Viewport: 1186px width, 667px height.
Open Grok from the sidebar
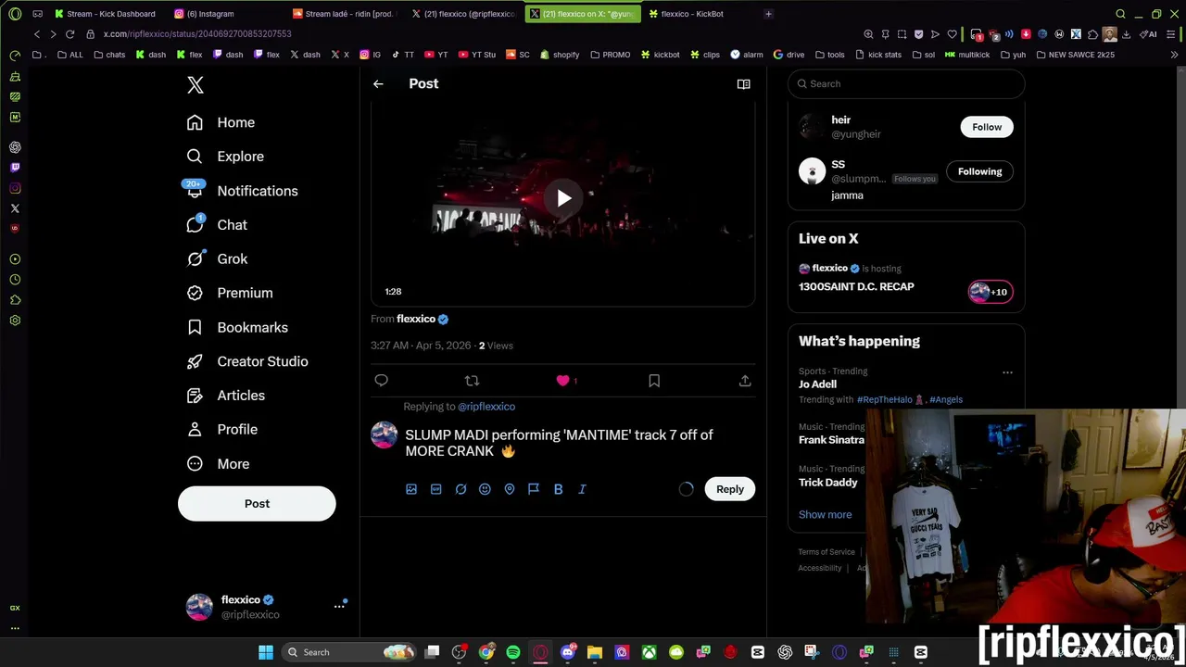pyautogui.click(x=217, y=259)
